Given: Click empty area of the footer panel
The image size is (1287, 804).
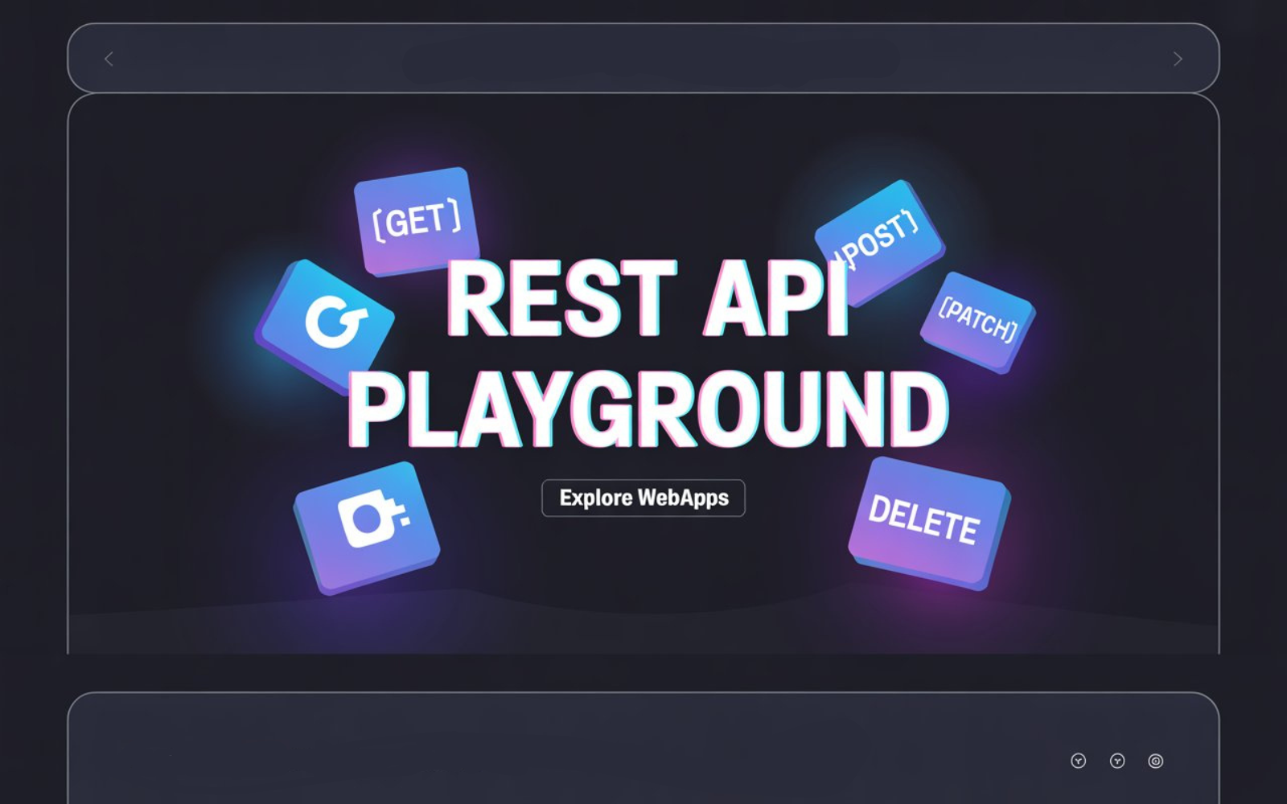Looking at the screenshot, I should click(x=563, y=756).
